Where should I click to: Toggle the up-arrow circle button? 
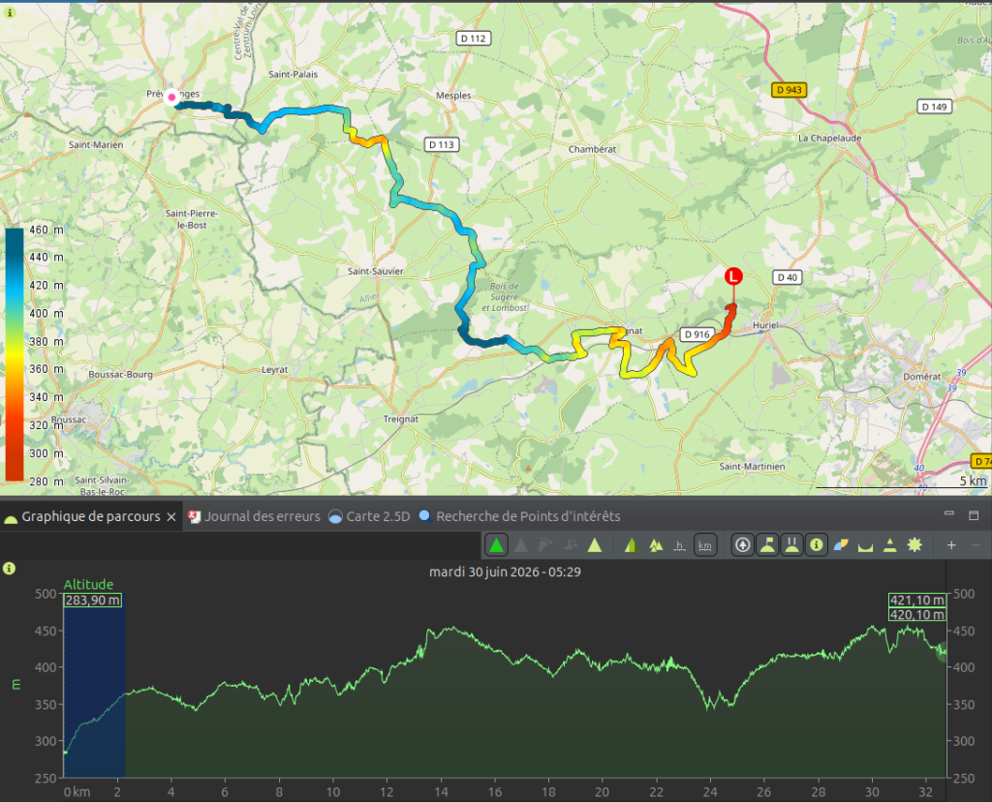[743, 544]
